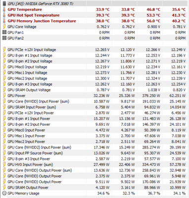This screenshot has height=198, width=189.
Task: Select GPU Core (NVDD2) Input Power (sum) label
Action: (x=39, y=148)
